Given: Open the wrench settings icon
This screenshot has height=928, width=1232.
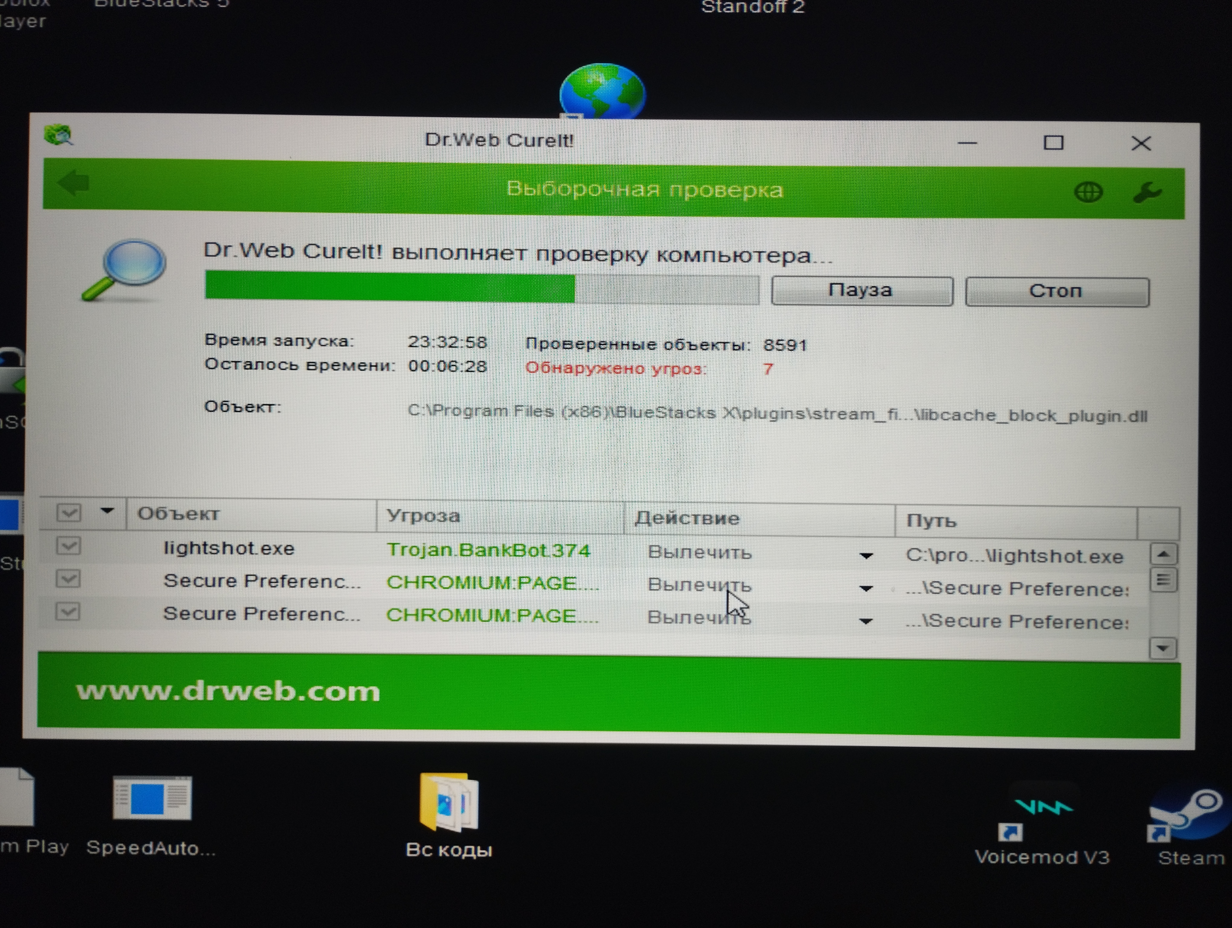Looking at the screenshot, I should (1147, 193).
